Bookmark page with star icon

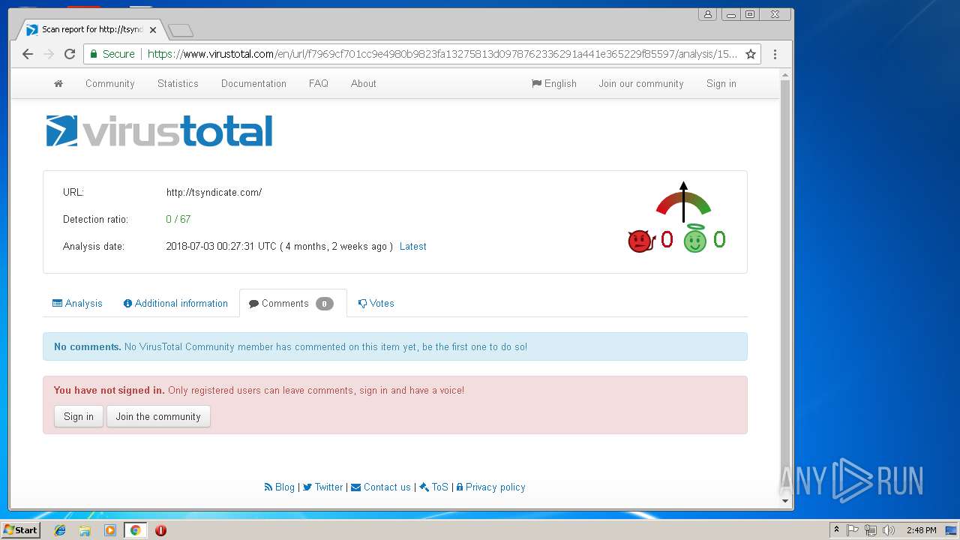coord(751,54)
